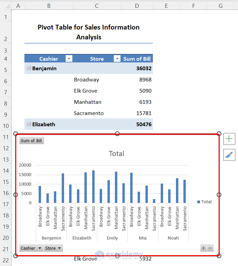Open the chart's Store field button
This screenshot has height=266, width=238.
click(x=53, y=248)
